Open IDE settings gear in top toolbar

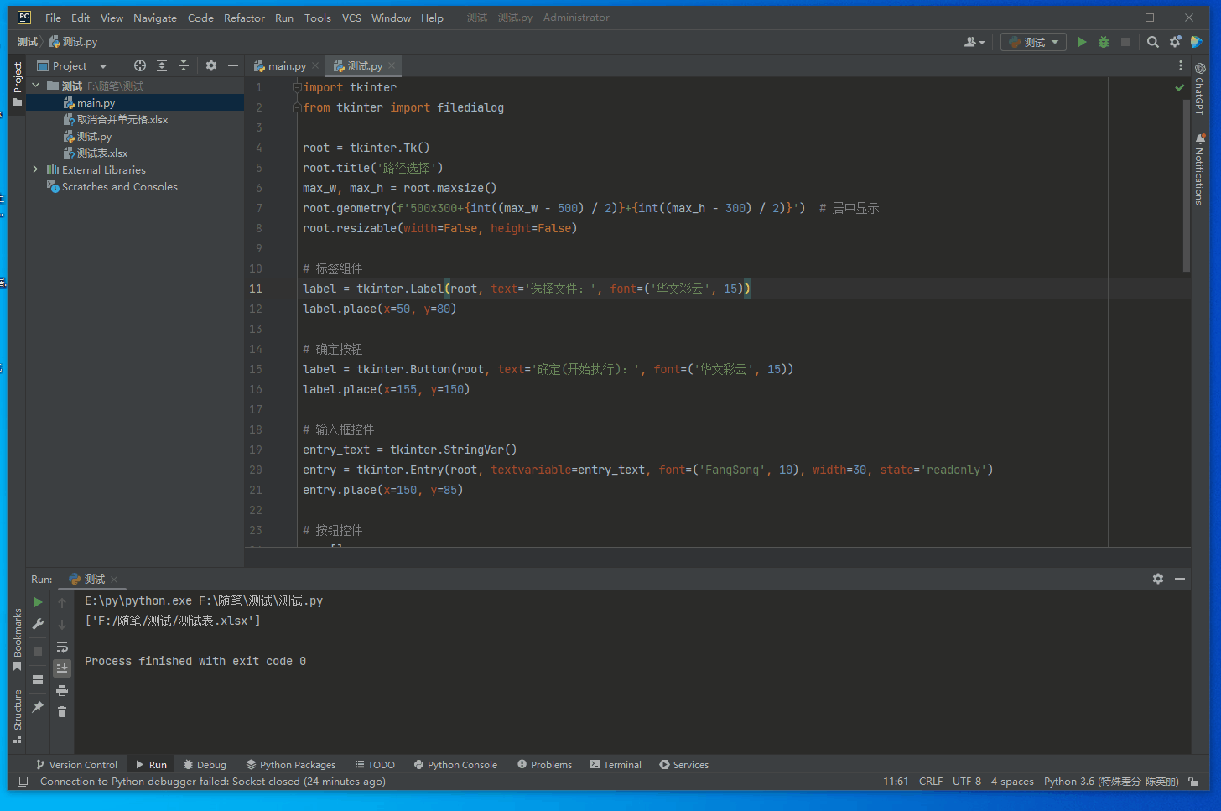pos(1175,42)
